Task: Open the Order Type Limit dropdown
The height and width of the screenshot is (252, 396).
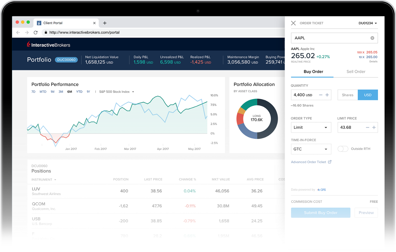Action: [311, 127]
